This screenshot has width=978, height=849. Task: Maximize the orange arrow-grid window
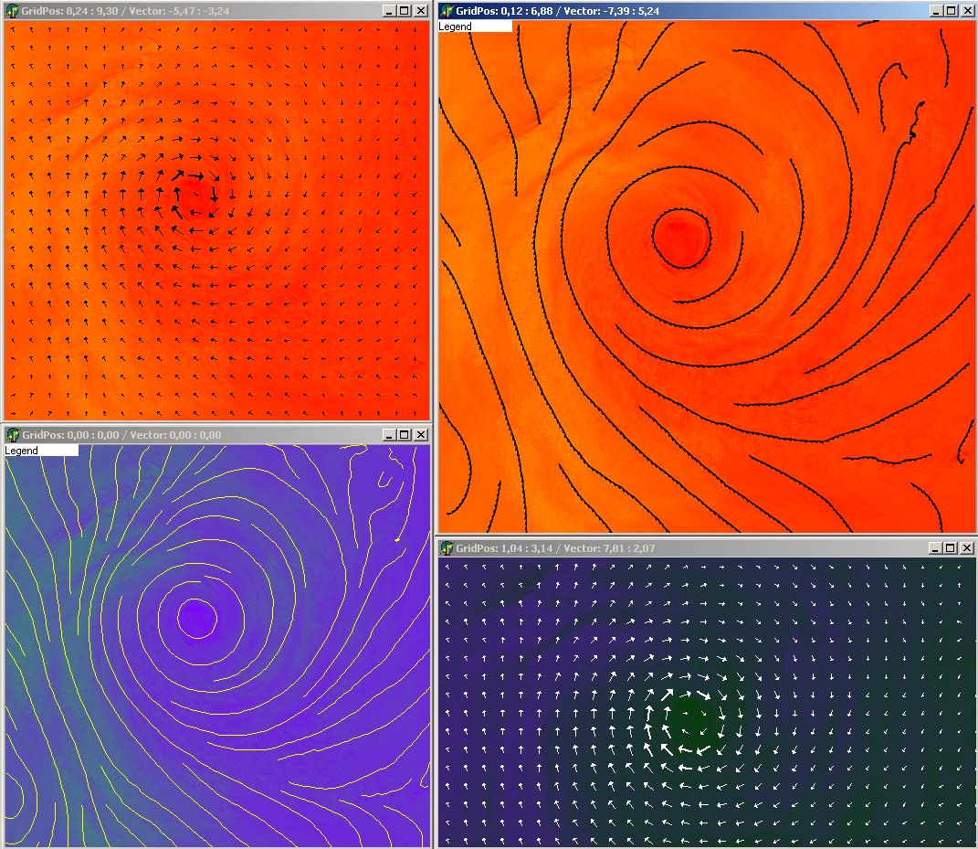pyautogui.click(x=405, y=11)
